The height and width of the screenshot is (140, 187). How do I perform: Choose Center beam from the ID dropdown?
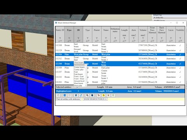79,67
